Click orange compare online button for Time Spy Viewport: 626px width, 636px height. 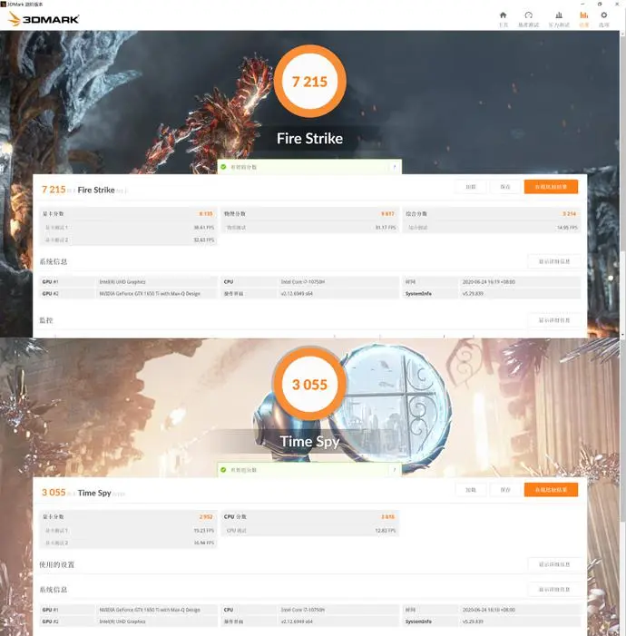(551, 490)
